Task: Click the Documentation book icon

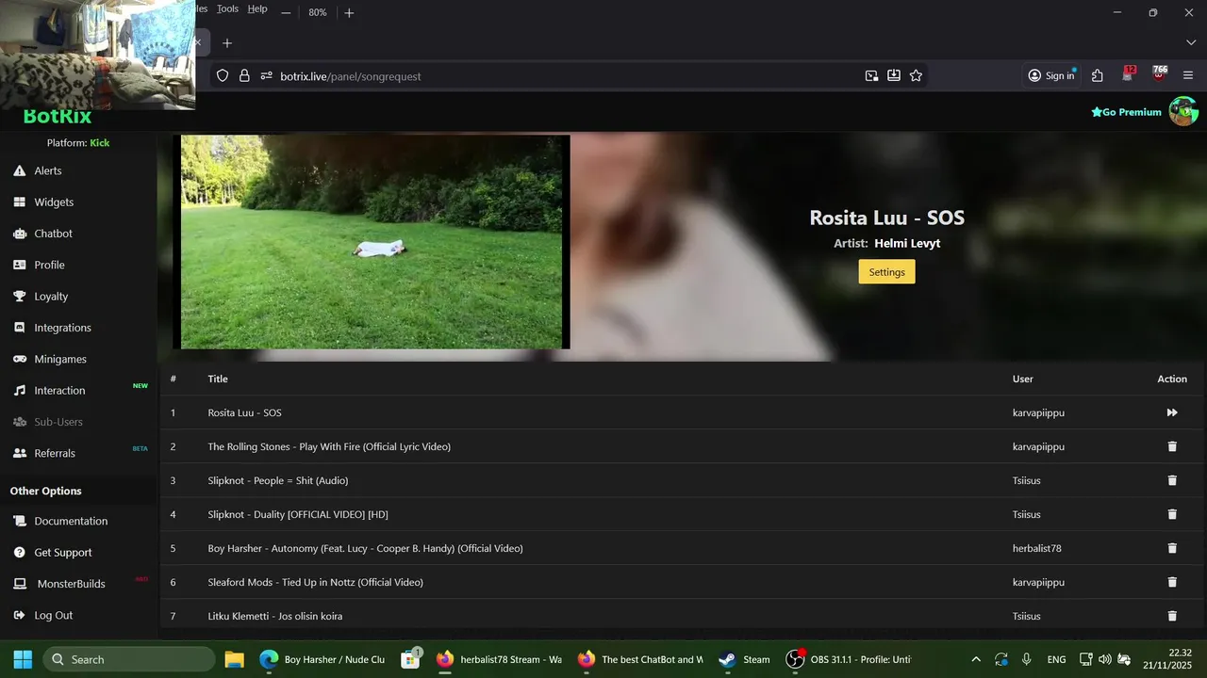Action: 19,521
